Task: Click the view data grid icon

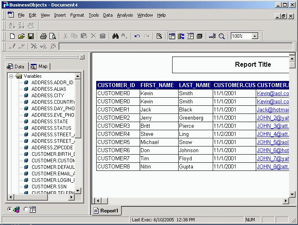Action: click(x=200, y=36)
